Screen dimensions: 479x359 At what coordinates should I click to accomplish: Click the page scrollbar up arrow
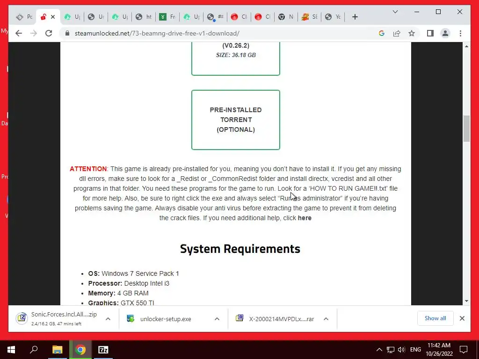click(x=466, y=46)
